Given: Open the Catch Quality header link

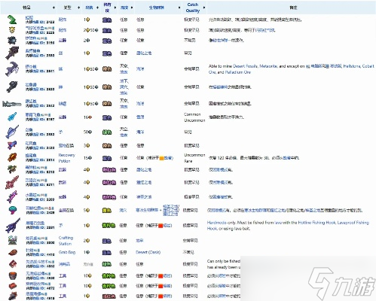Looking at the screenshot, I should pos(193,8).
